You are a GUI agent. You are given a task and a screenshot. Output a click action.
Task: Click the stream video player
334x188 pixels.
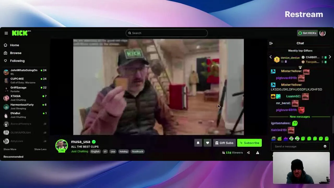pyautogui.click(x=158, y=87)
